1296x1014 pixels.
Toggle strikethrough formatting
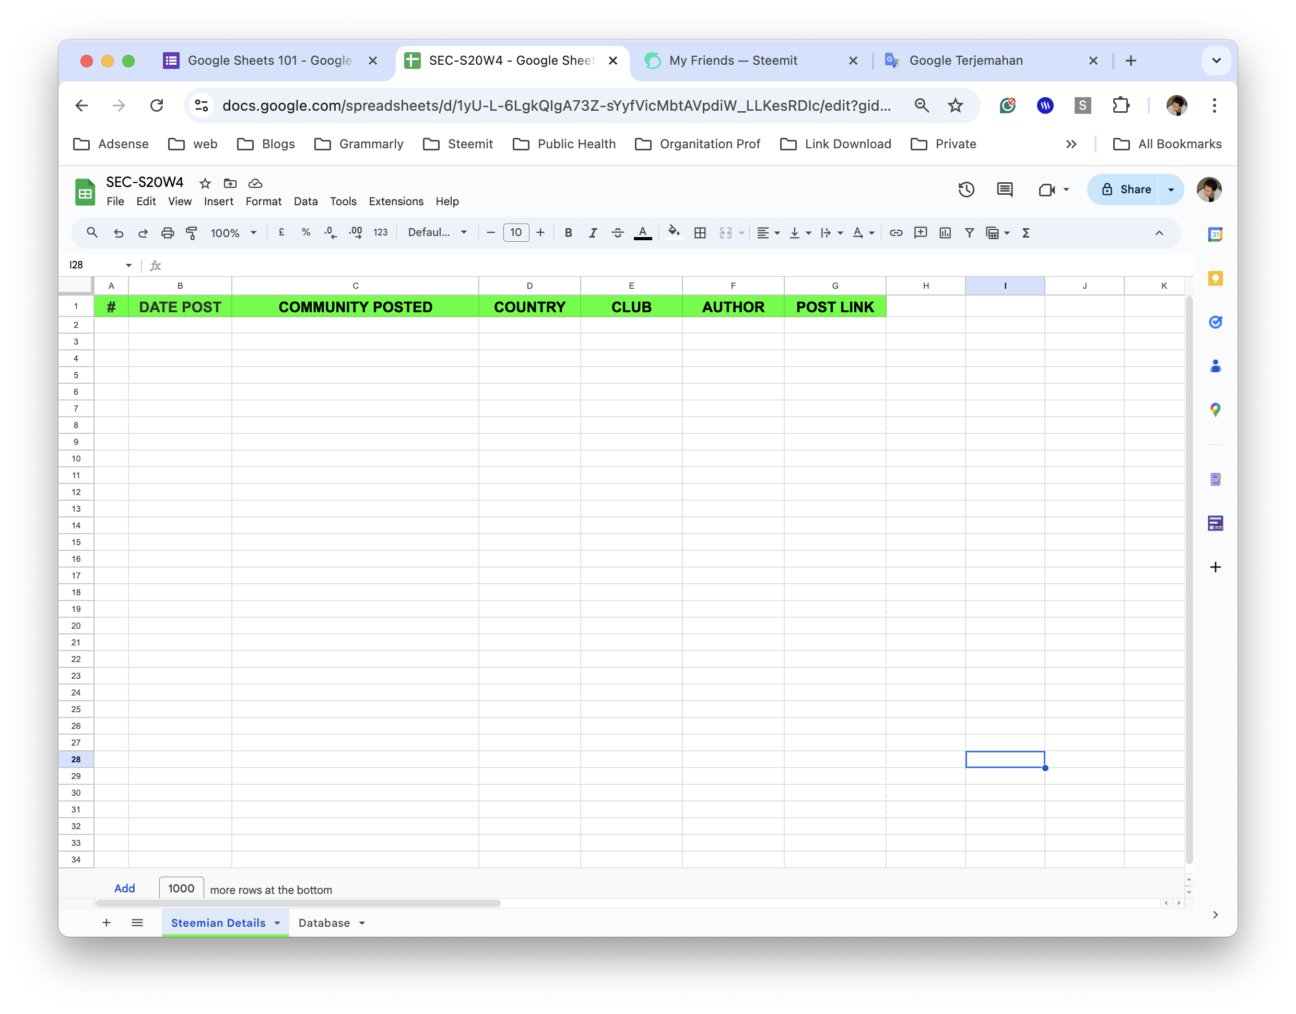617,233
